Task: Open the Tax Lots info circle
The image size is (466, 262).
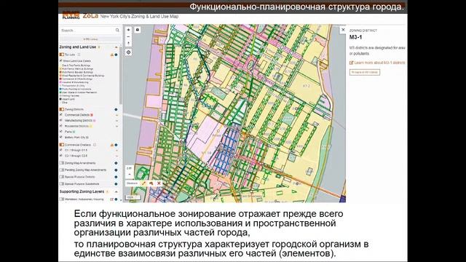Action: (x=116, y=55)
